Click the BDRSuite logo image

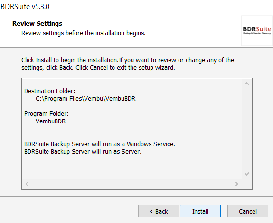point(257,31)
